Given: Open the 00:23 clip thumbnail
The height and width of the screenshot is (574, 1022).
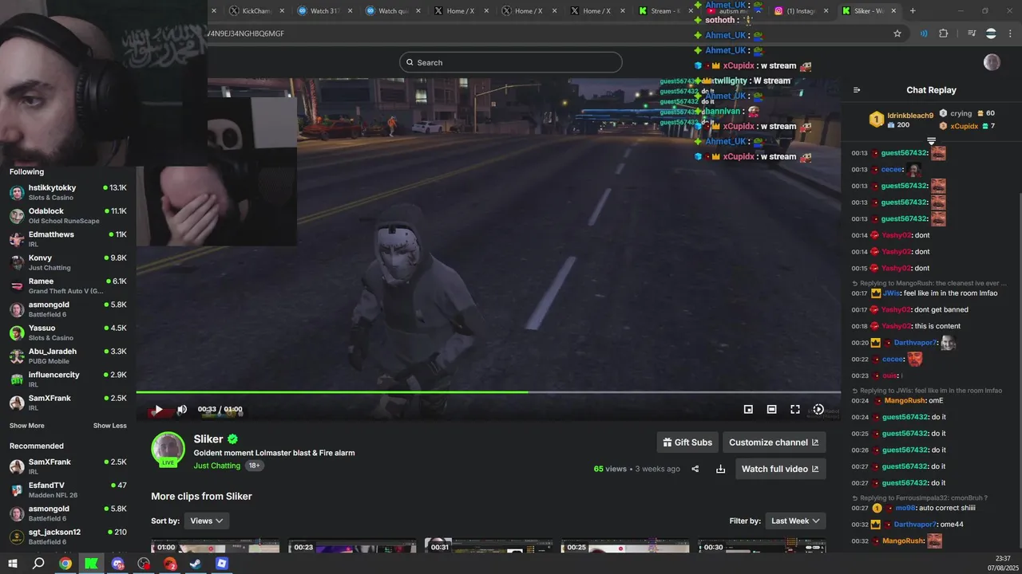Looking at the screenshot, I should coord(352,547).
